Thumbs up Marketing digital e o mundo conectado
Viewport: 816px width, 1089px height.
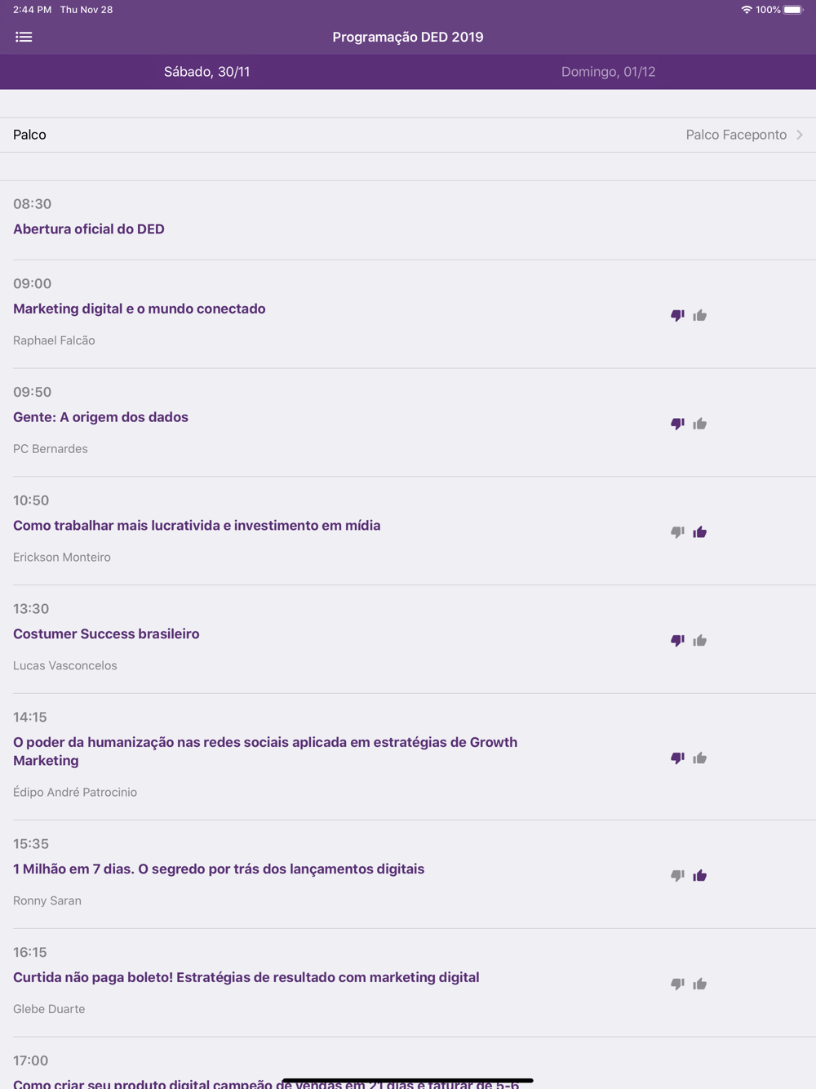tap(700, 315)
